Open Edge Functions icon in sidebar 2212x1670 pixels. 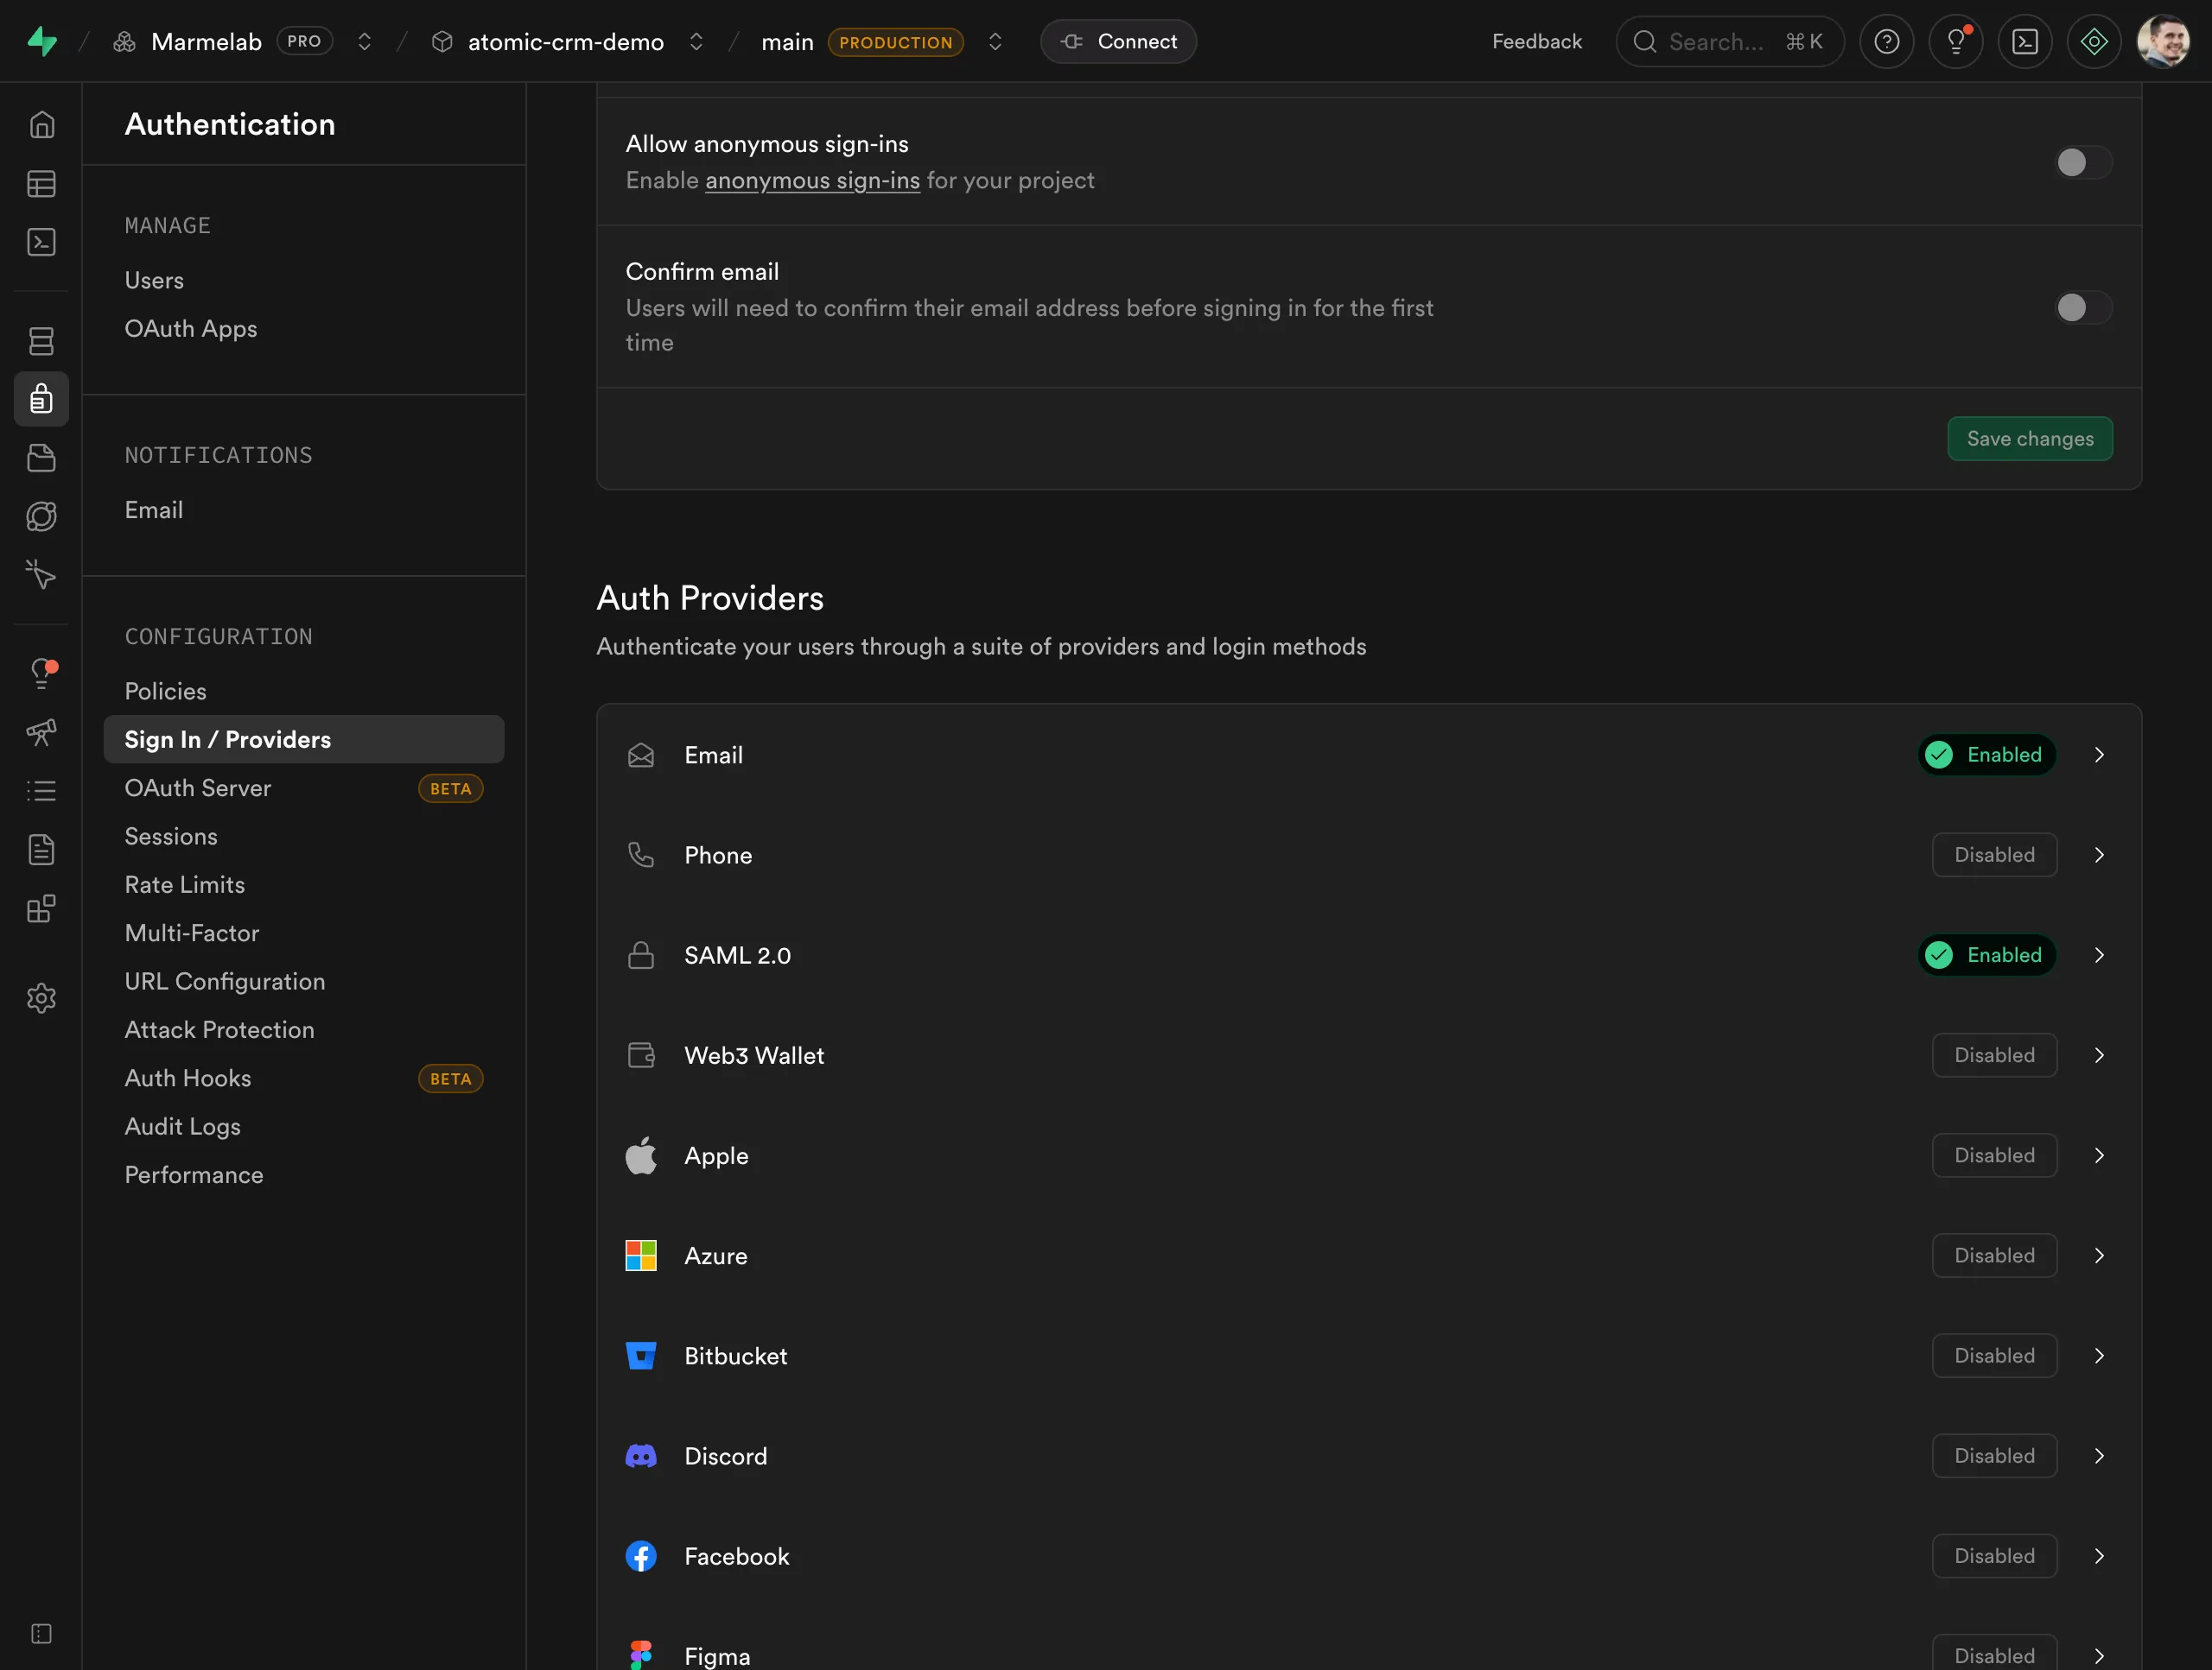(41, 516)
